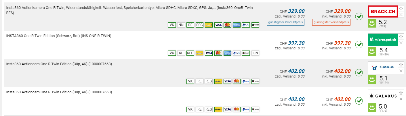Click the TWINT icon in the microspot.ch row
The image size is (406, 116).
point(246,53)
